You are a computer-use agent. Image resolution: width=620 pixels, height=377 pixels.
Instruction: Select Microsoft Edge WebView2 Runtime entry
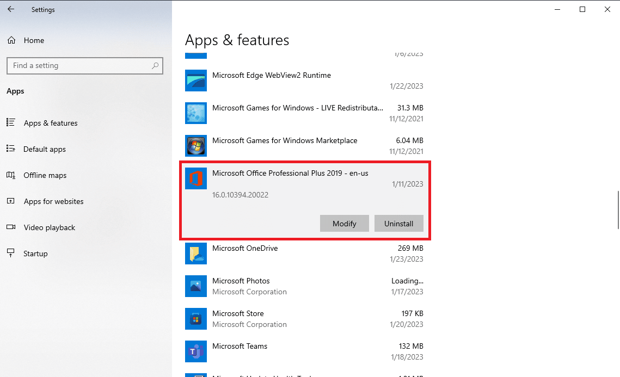304,81
